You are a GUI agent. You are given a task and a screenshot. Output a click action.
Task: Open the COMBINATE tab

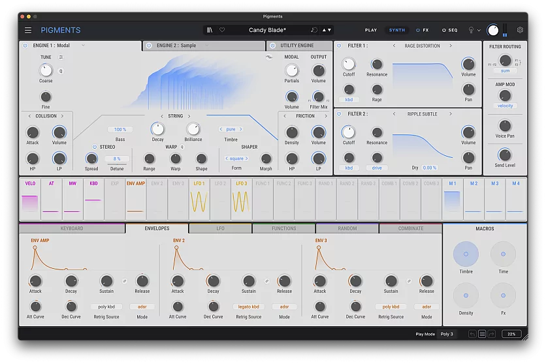(411, 228)
